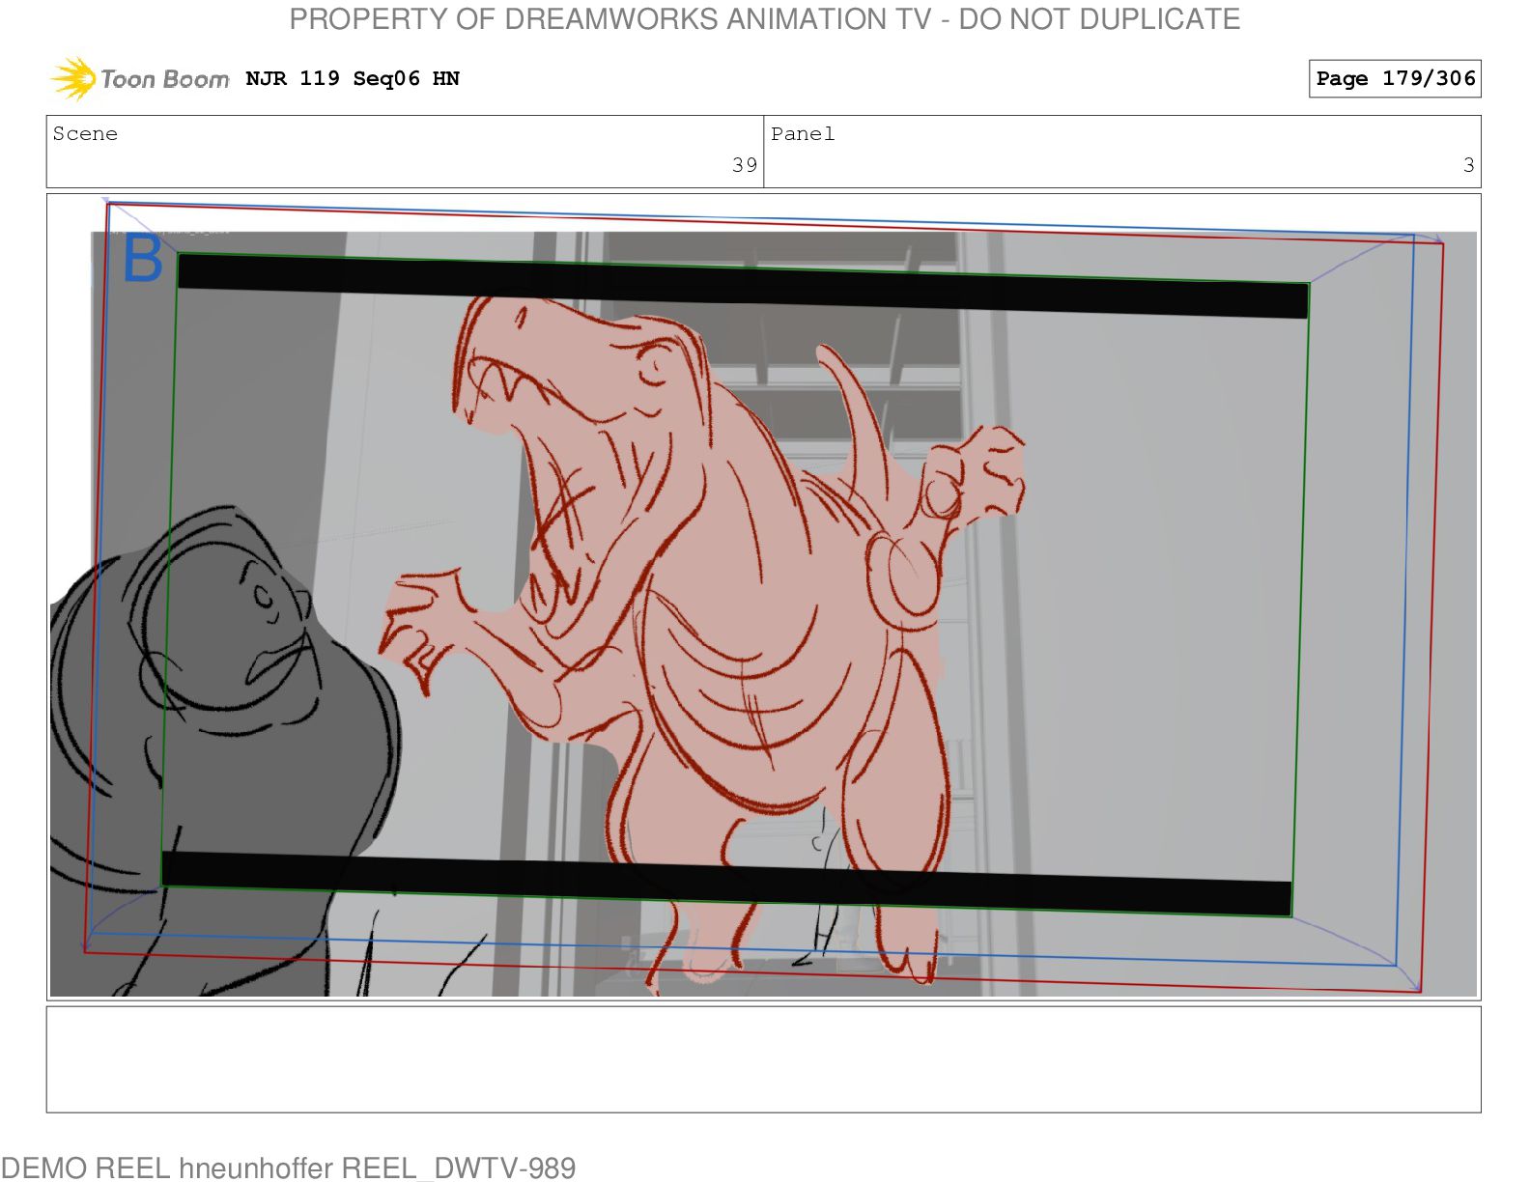The height and width of the screenshot is (1182, 1530).
Task: Click the Toon Boom logo
Action: pos(139,78)
